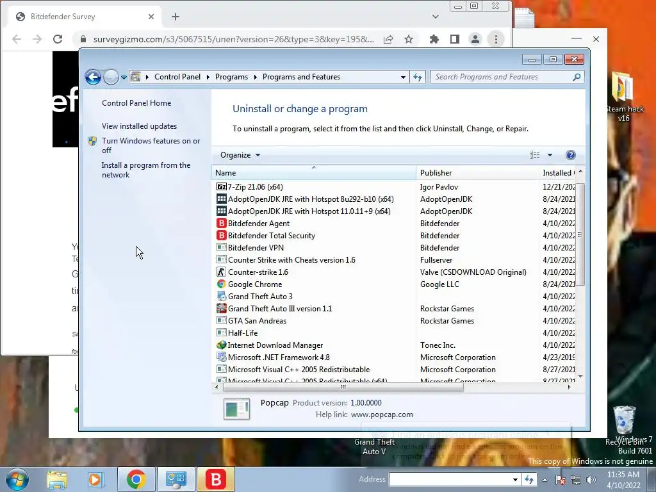Click scroll right arrow of program list
Screen dimensions: 656x492
coord(569,388)
